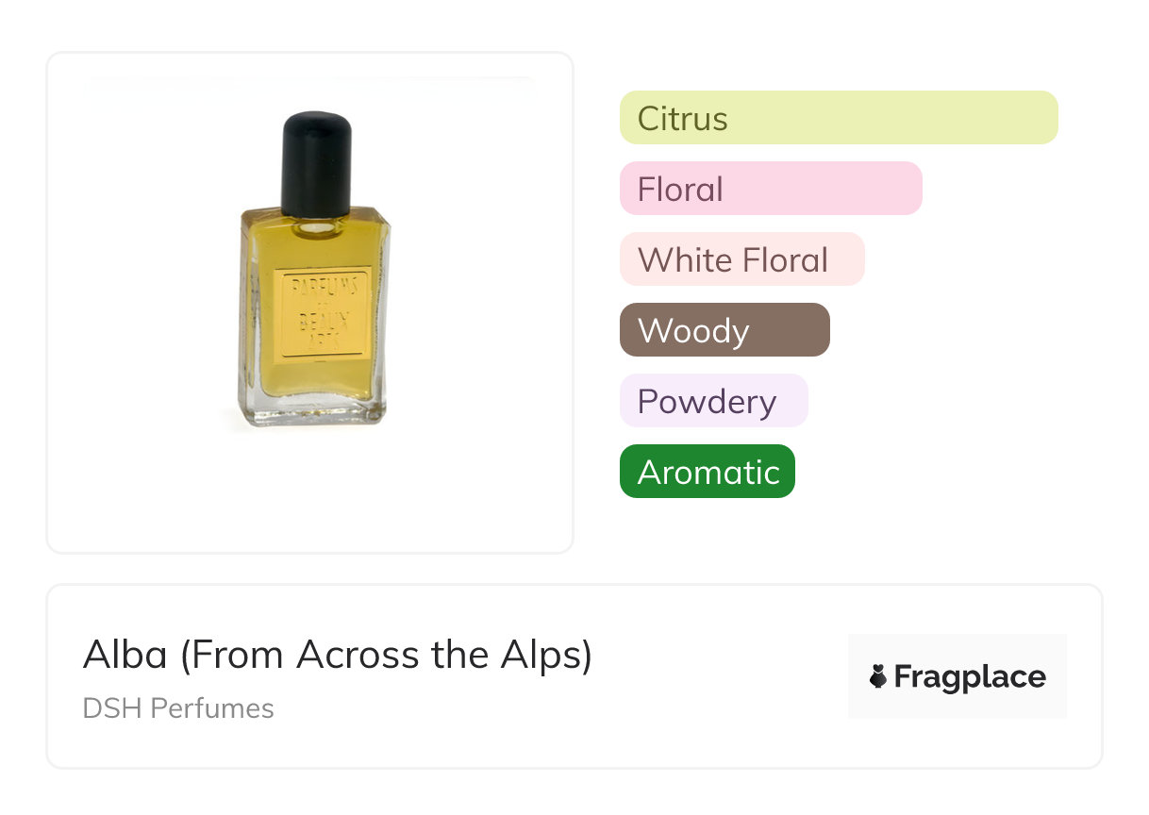Select the pink Floral accord bar
This screenshot has height=815, width=1149.
(x=770, y=189)
